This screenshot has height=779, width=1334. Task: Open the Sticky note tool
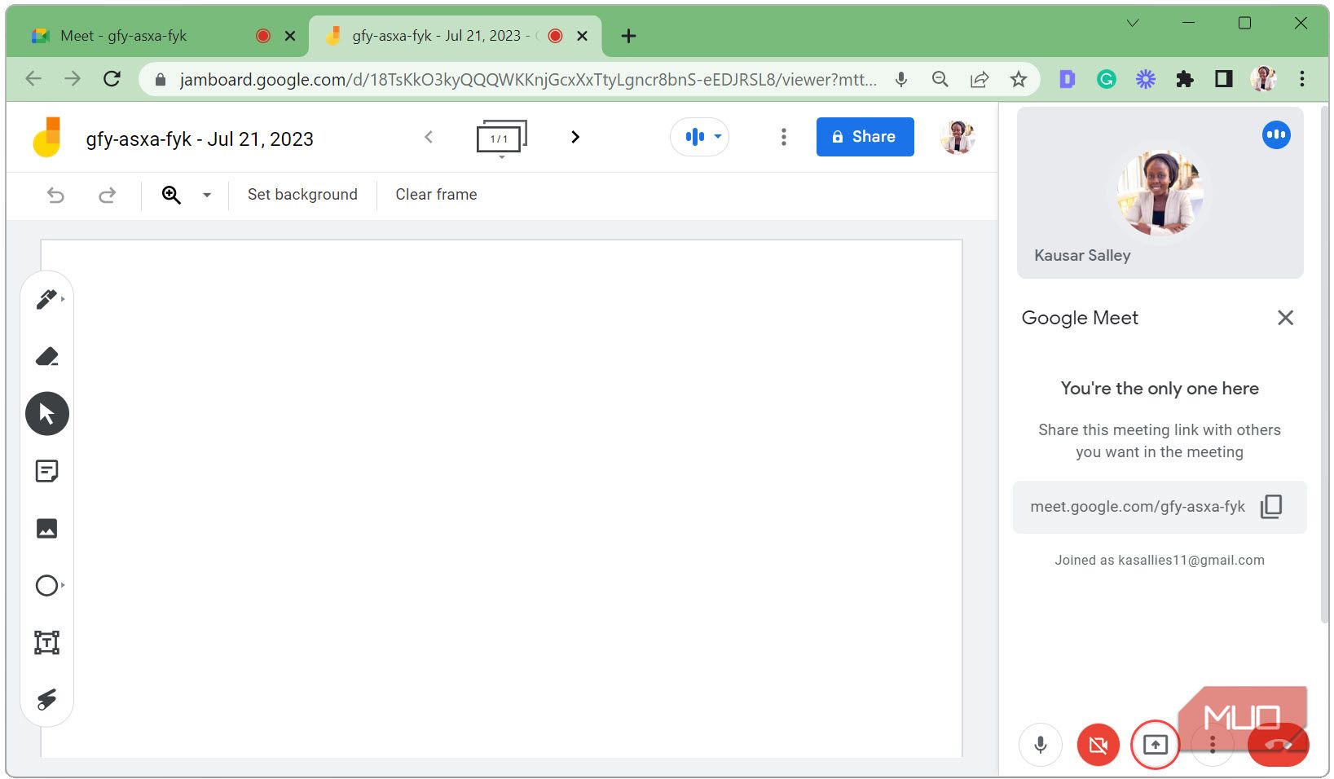coord(46,470)
